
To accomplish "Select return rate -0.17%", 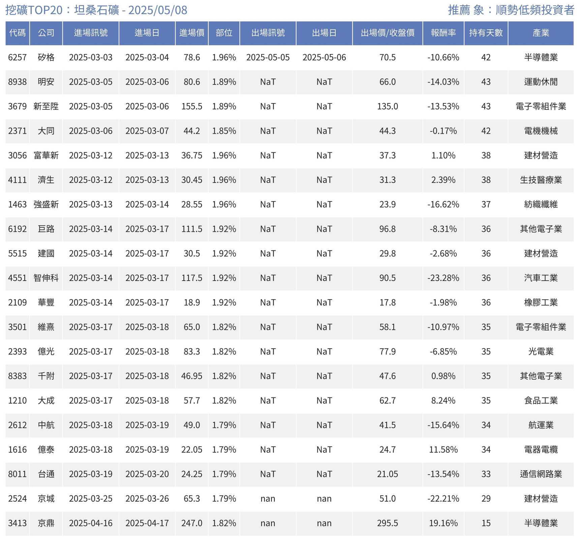I will click(x=443, y=131).
